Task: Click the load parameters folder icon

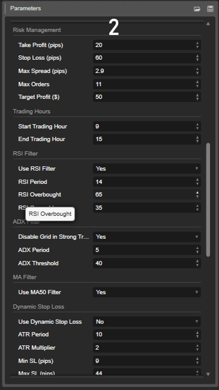Action: (197, 9)
